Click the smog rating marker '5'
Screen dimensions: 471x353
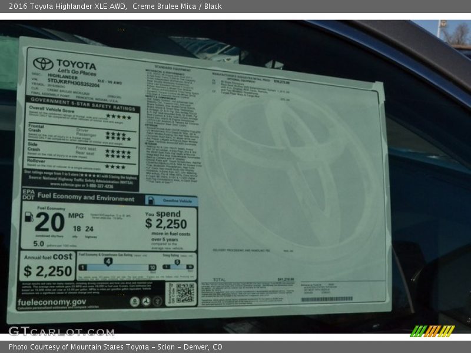point(178,262)
